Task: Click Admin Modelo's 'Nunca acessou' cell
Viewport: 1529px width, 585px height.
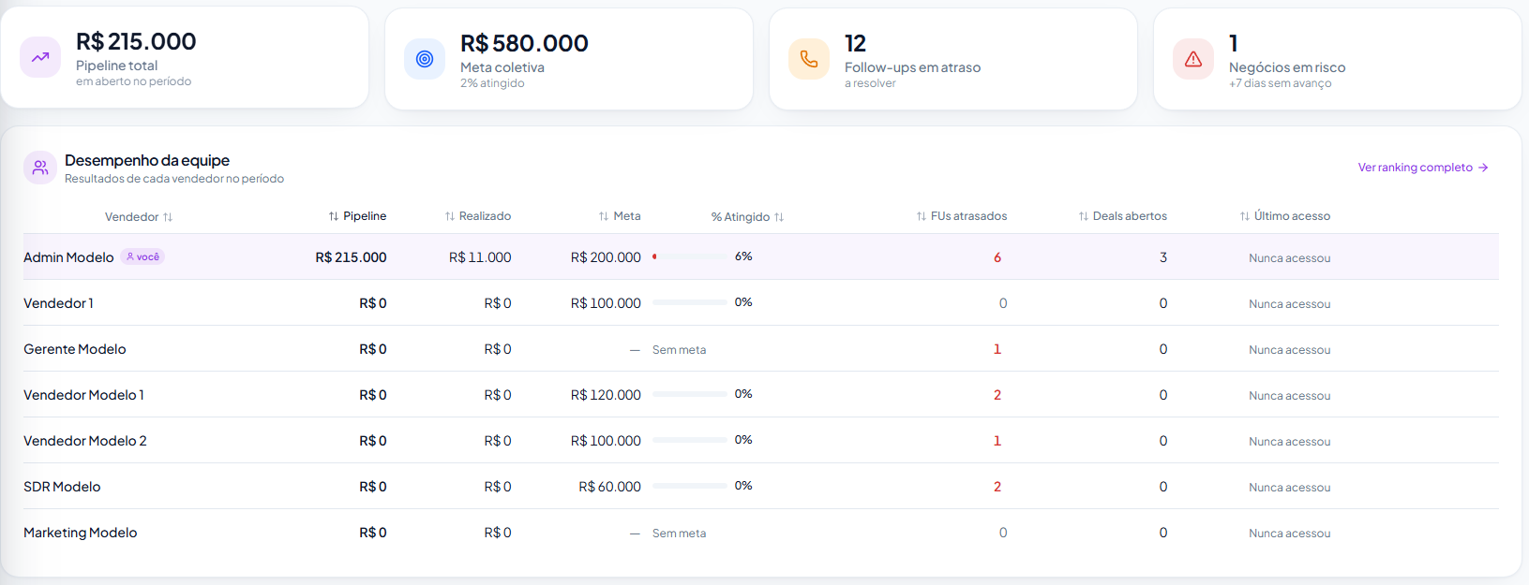Action: 1290,258
